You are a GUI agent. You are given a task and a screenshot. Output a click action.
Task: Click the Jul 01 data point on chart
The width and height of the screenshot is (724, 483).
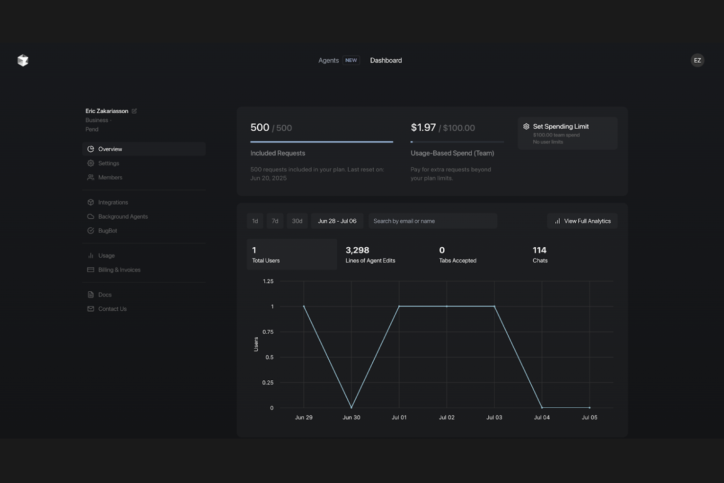tap(399, 306)
